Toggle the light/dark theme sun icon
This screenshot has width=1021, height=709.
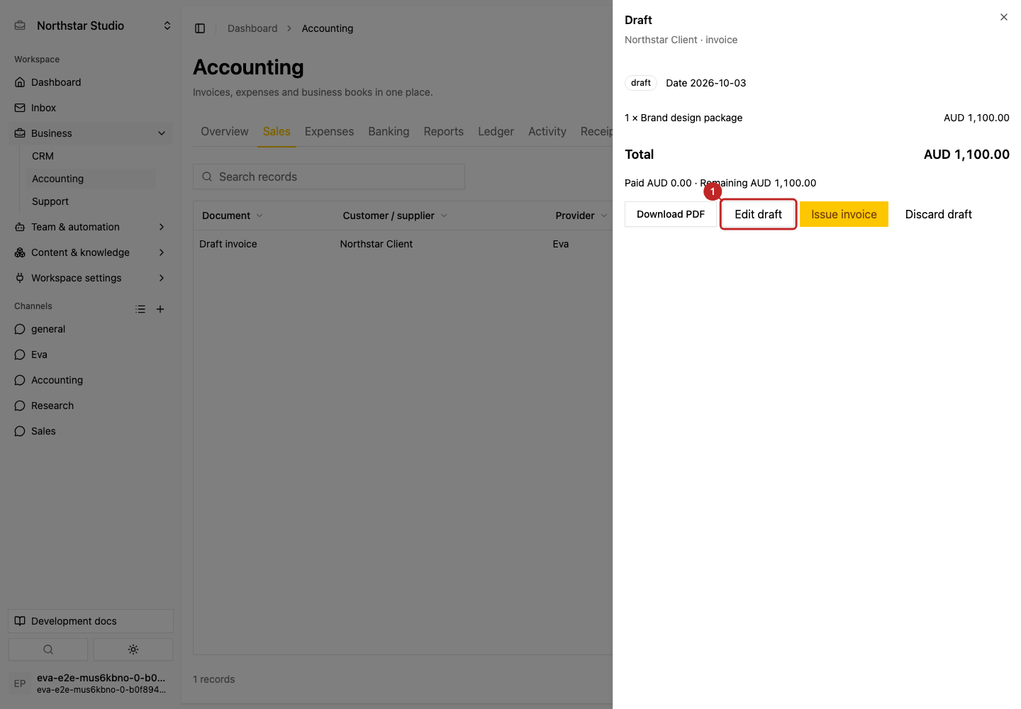(133, 649)
